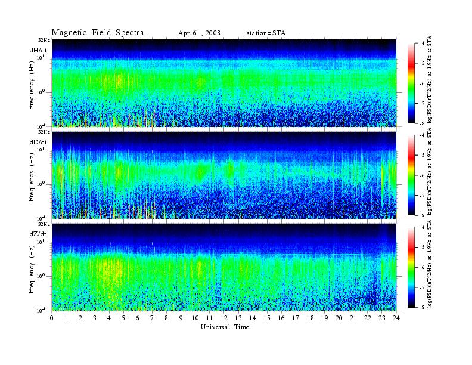This screenshot has height=365, width=472.
Task: Click the "Magnetic Field Spectra" title
Action: point(98,33)
